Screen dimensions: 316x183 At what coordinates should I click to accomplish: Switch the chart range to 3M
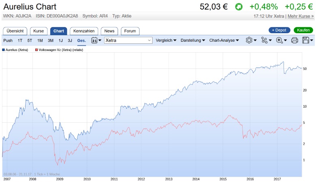pyautogui.click(x=51, y=40)
